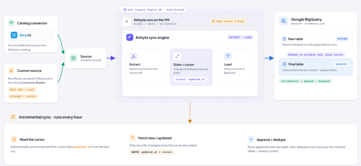Click the cursor: updated_at code chip
The width and height of the screenshot is (361, 166).
pyautogui.click(x=190, y=79)
